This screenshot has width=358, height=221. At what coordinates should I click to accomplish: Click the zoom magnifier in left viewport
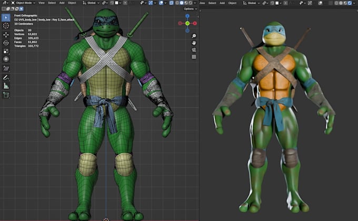point(194,36)
